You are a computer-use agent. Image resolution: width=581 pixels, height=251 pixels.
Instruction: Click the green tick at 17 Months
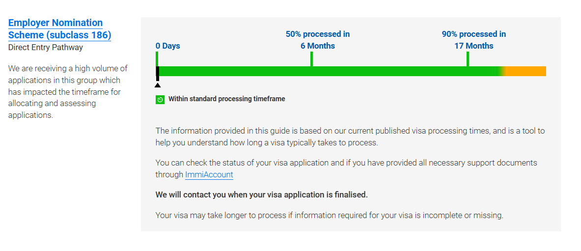(468, 59)
